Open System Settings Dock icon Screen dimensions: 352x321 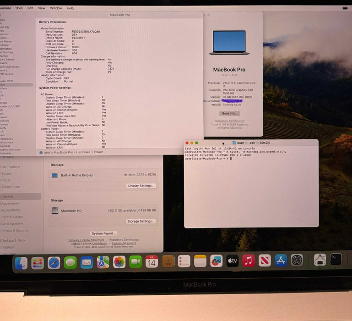coord(297,260)
